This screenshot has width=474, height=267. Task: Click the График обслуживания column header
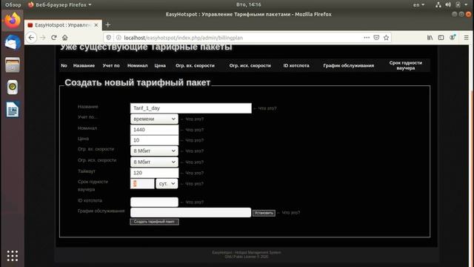[x=349, y=65]
